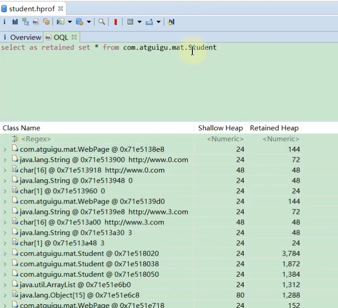
Task: Open the Overview info toolbar icon
Action: [x=5, y=22]
